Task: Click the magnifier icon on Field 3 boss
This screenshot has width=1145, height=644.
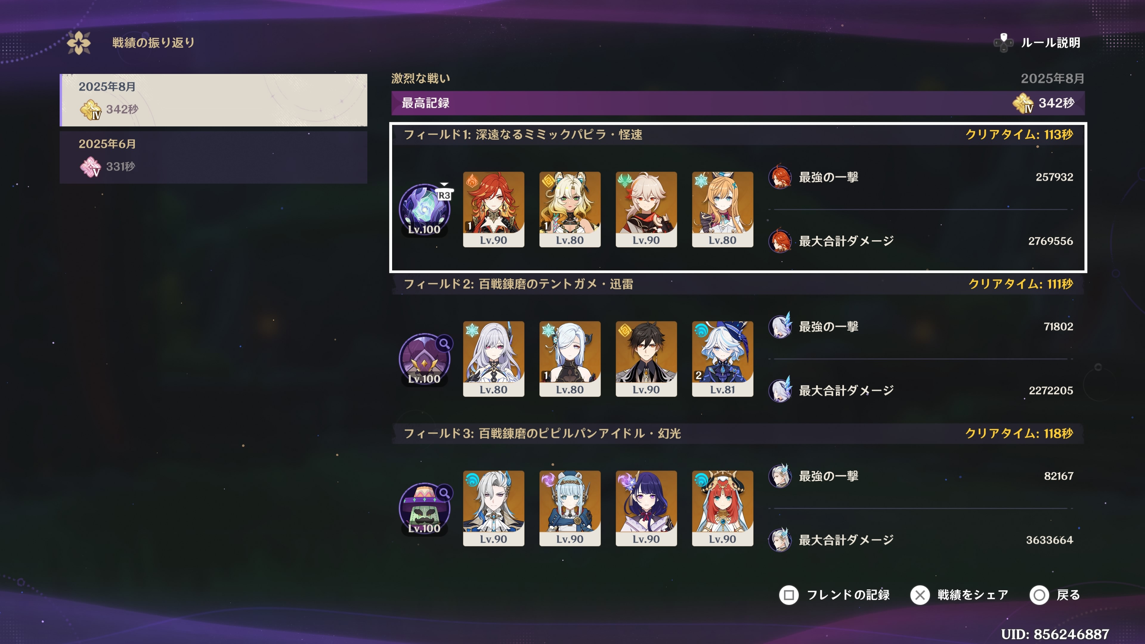Action: (444, 493)
